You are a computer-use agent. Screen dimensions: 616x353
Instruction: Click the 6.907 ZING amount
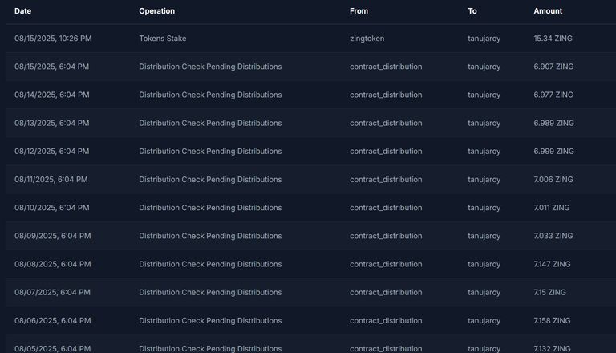(x=553, y=67)
